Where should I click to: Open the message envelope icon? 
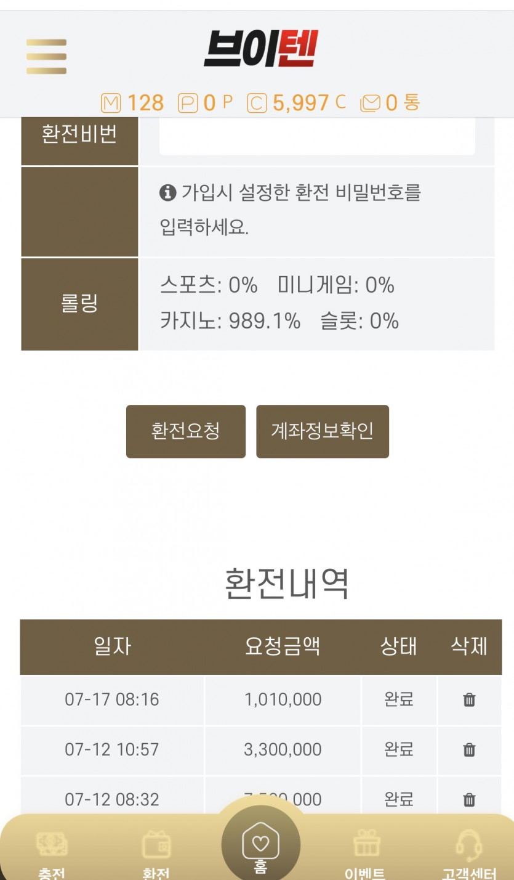tap(370, 103)
